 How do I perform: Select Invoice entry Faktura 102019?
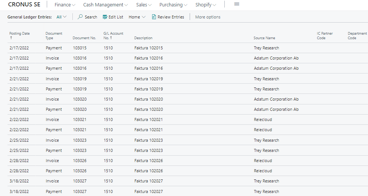[188, 79]
